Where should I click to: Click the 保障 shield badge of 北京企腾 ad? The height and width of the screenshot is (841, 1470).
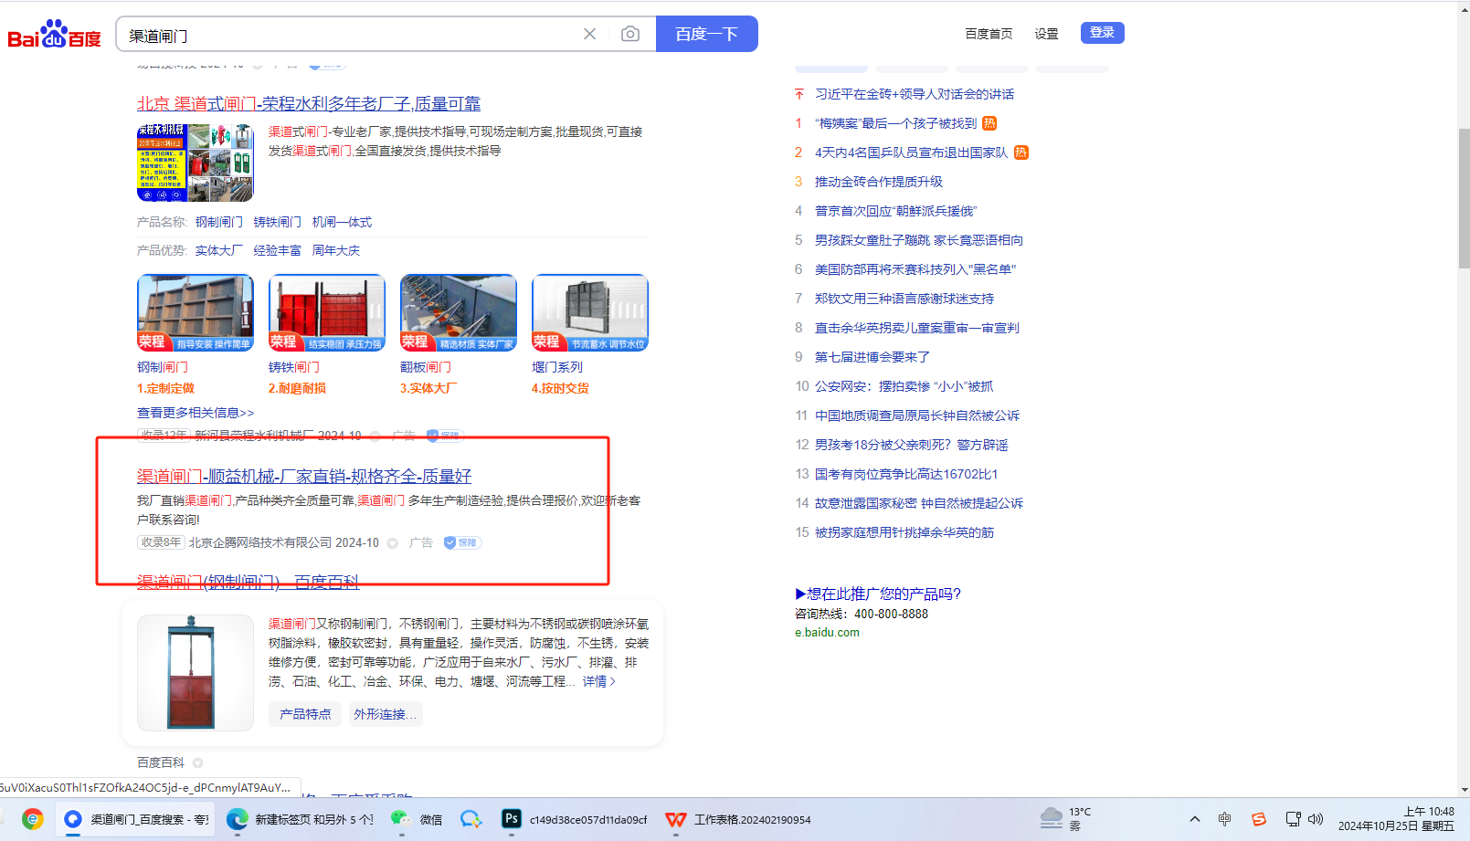click(x=462, y=542)
